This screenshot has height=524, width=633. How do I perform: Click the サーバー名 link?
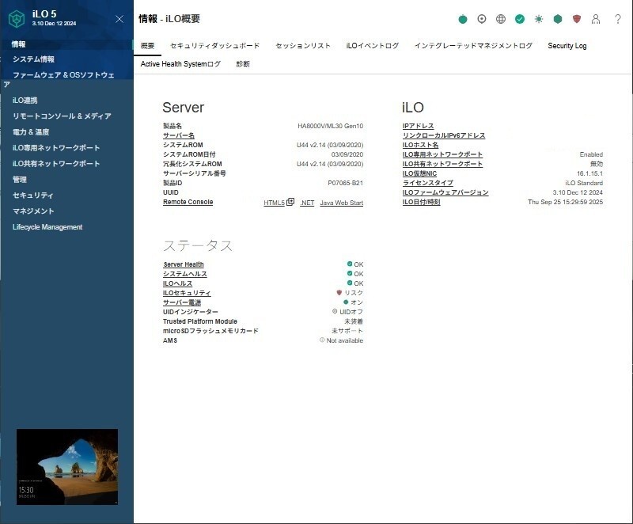coord(179,135)
